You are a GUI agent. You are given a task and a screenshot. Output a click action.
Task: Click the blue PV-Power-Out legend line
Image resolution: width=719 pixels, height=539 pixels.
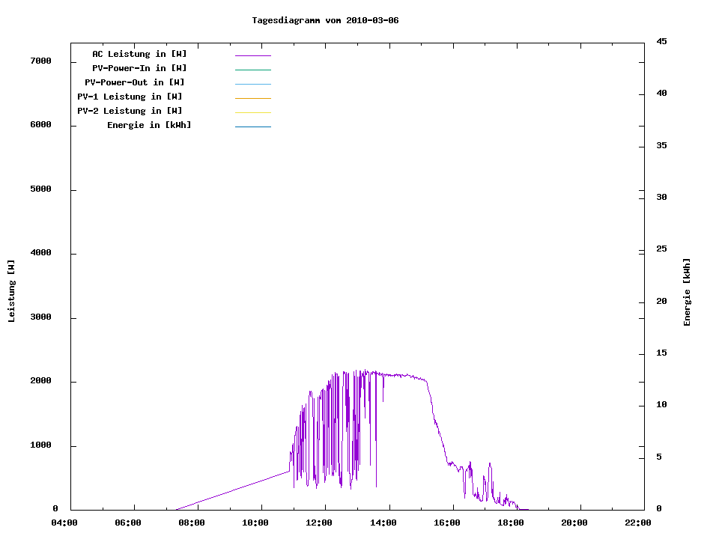click(252, 84)
